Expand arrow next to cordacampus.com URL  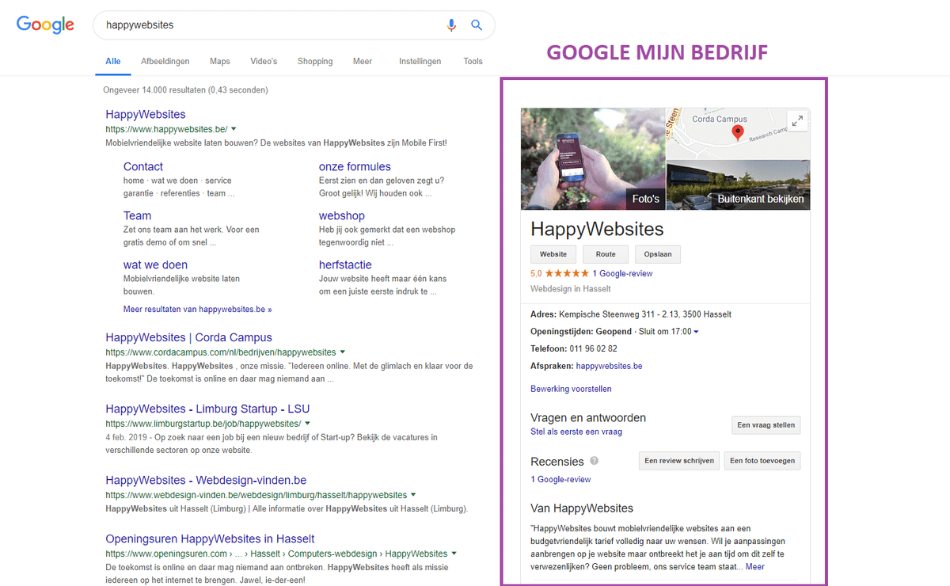pos(343,352)
